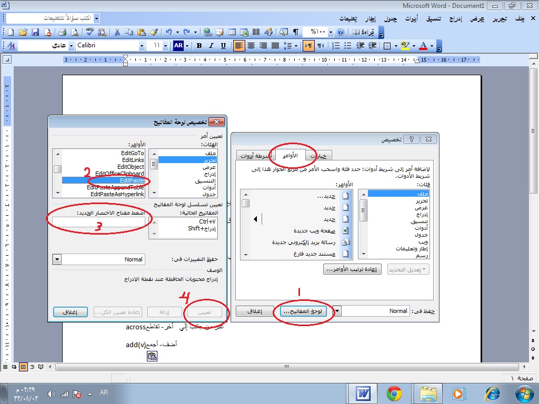Click the red Font Color button

pos(424,45)
